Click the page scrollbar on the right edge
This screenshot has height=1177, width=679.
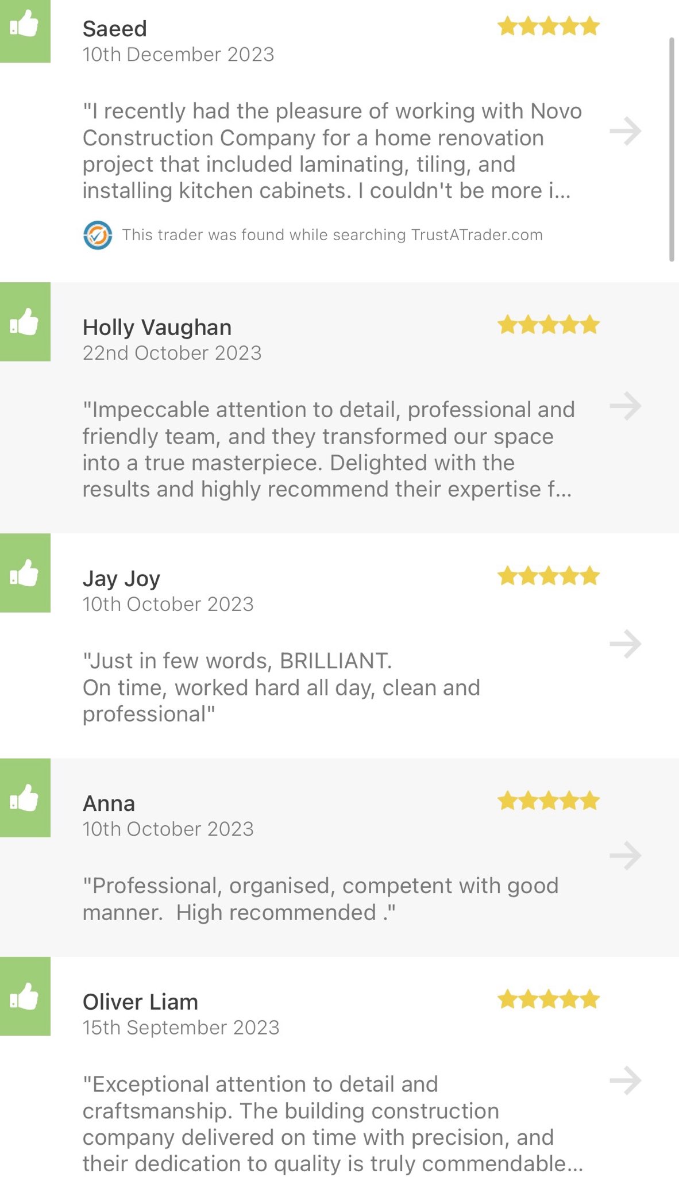[672, 149]
